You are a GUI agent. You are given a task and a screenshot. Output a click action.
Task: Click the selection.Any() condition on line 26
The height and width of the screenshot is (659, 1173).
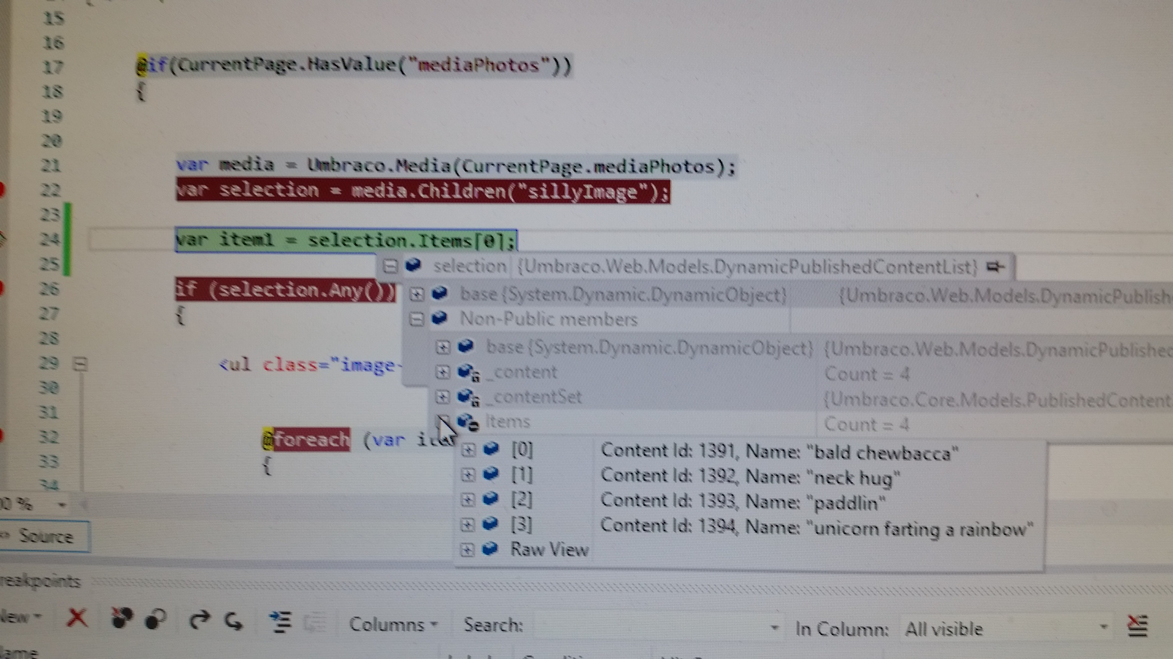pos(286,290)
